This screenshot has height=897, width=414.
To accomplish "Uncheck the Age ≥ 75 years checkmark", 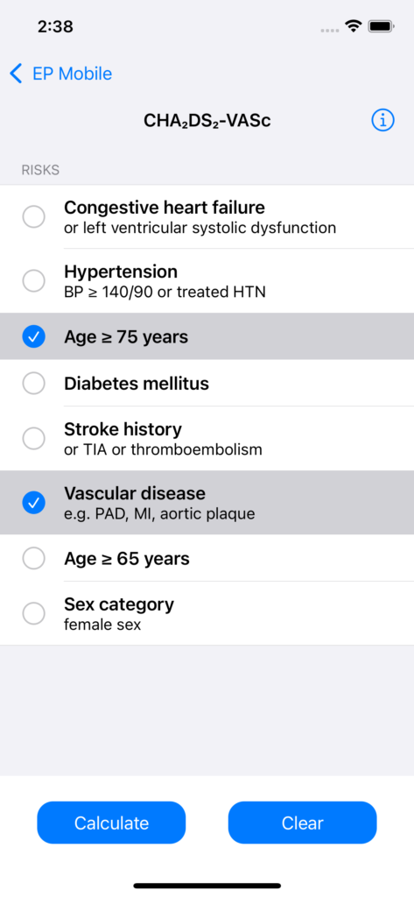I will 34,337.
